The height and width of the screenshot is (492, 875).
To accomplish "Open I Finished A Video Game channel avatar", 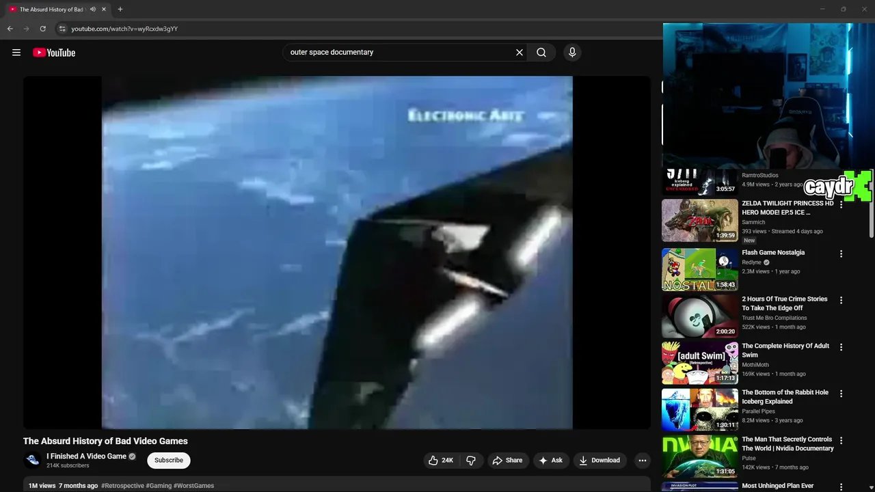I will [x=32, y=461].
